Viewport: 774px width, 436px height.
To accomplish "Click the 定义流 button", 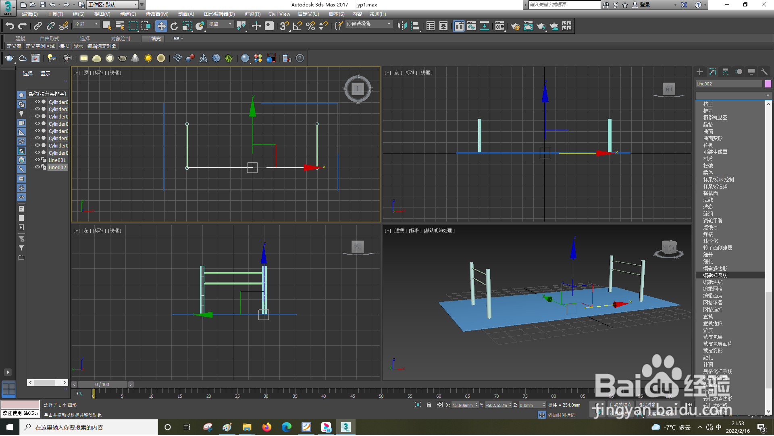I will coord(14,46).
